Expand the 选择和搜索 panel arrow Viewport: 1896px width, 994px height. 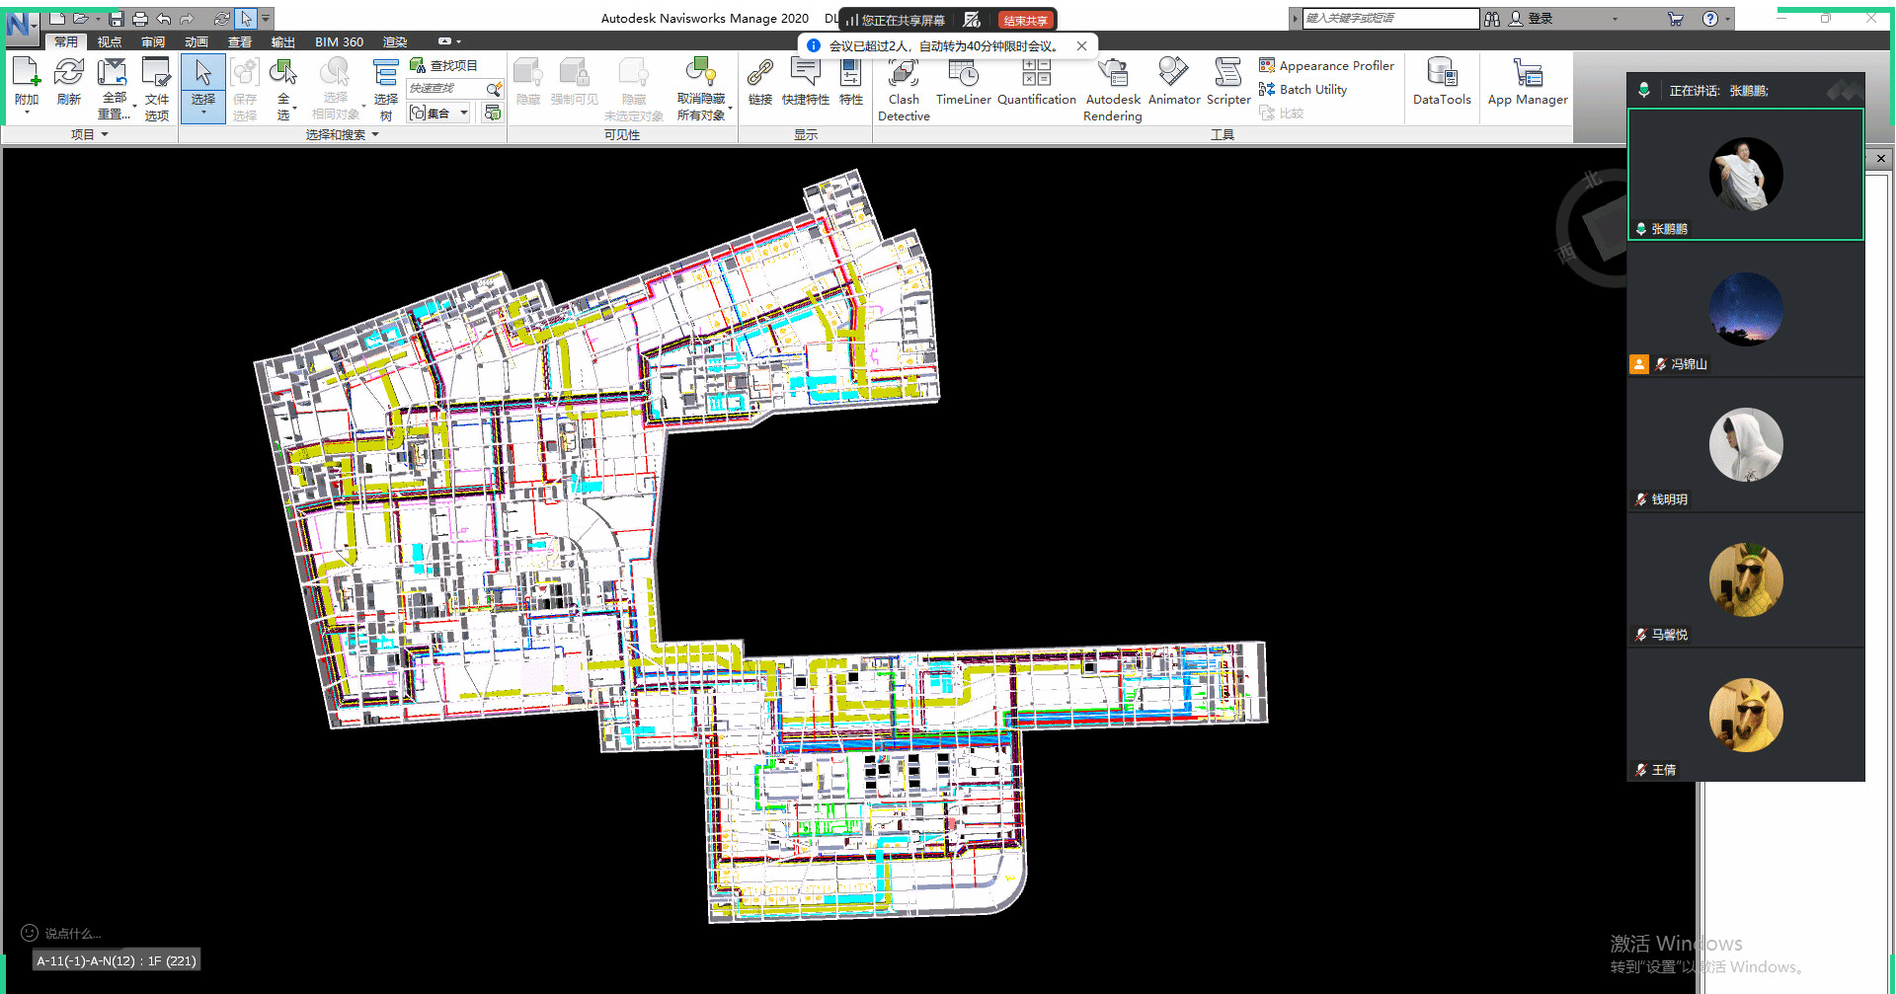(x=375, y=134)
